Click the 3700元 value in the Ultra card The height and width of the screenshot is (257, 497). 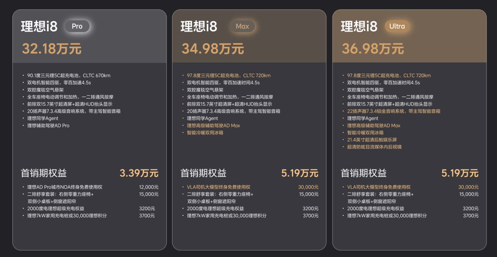click(x=471, y=216)
